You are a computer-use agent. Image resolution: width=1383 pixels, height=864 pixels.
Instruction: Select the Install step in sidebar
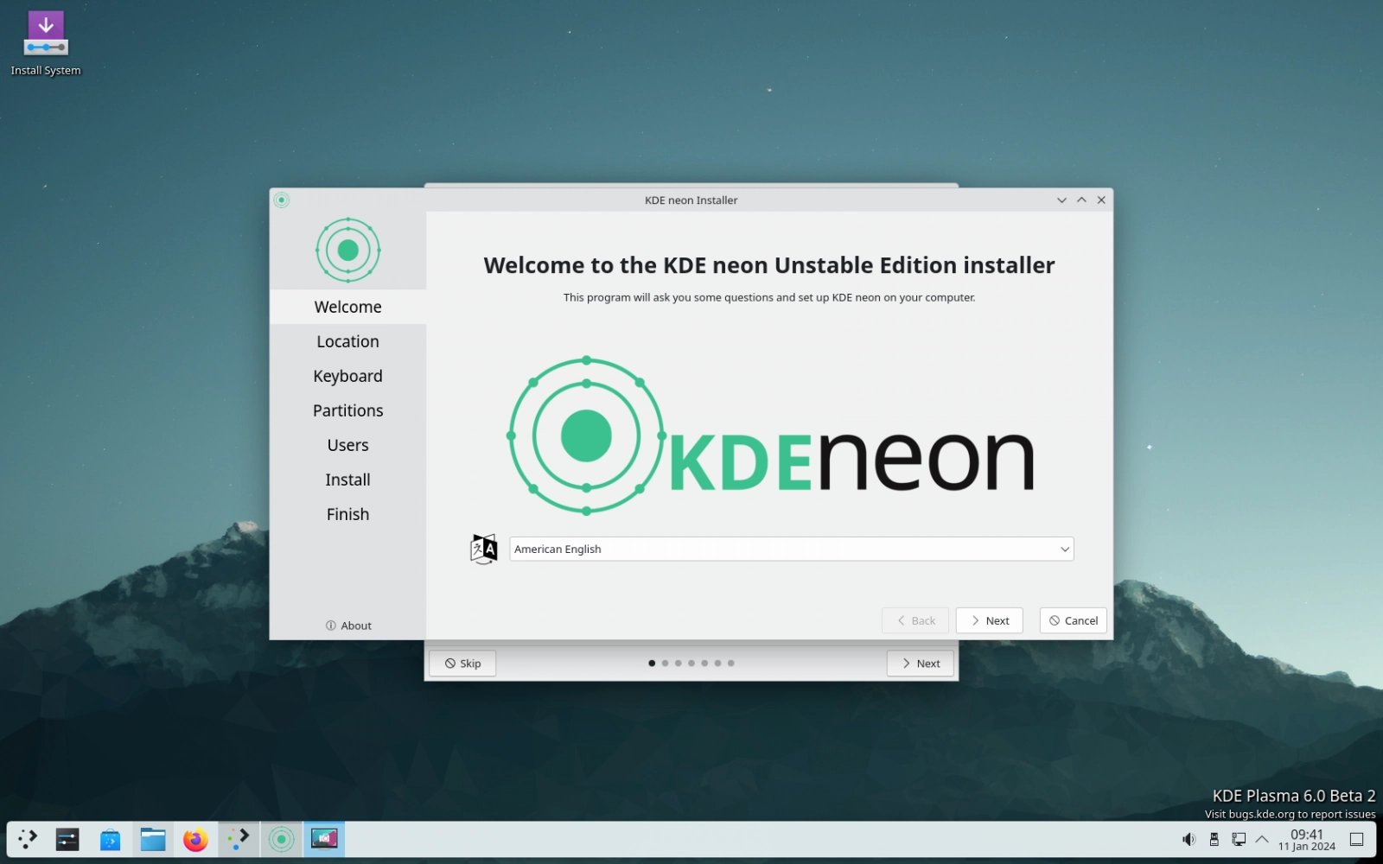pos(347,480)
